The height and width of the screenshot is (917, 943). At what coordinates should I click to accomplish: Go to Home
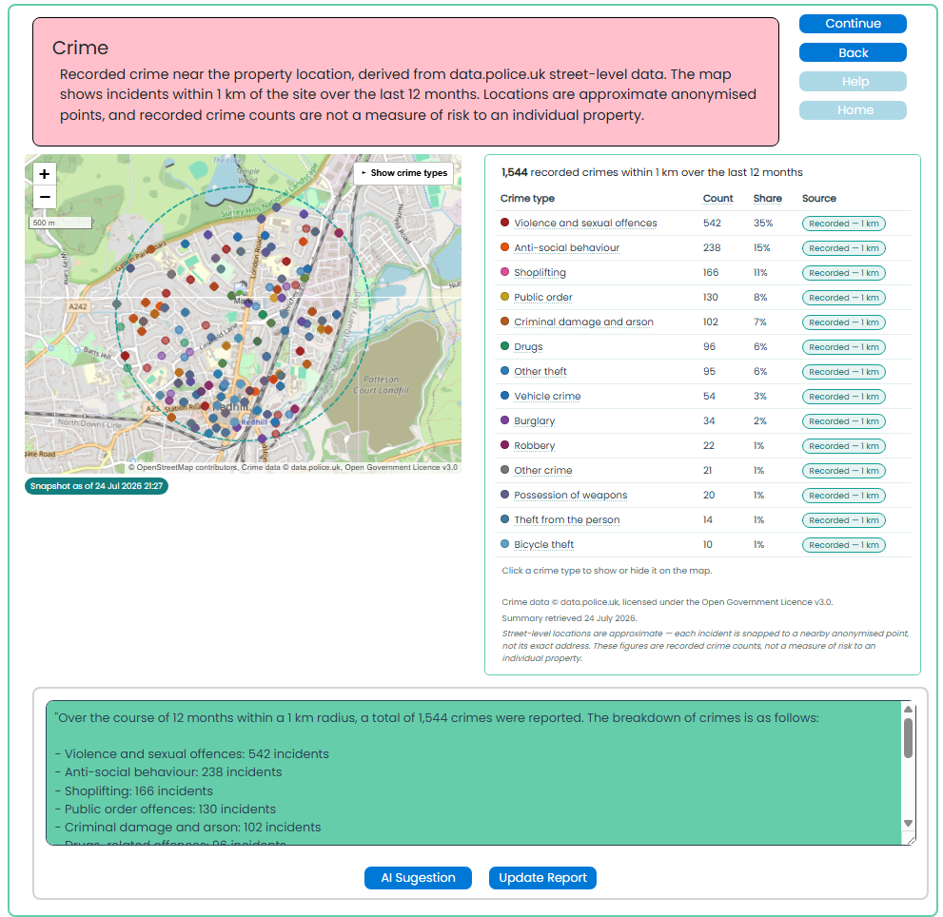(x=853, y=110)
